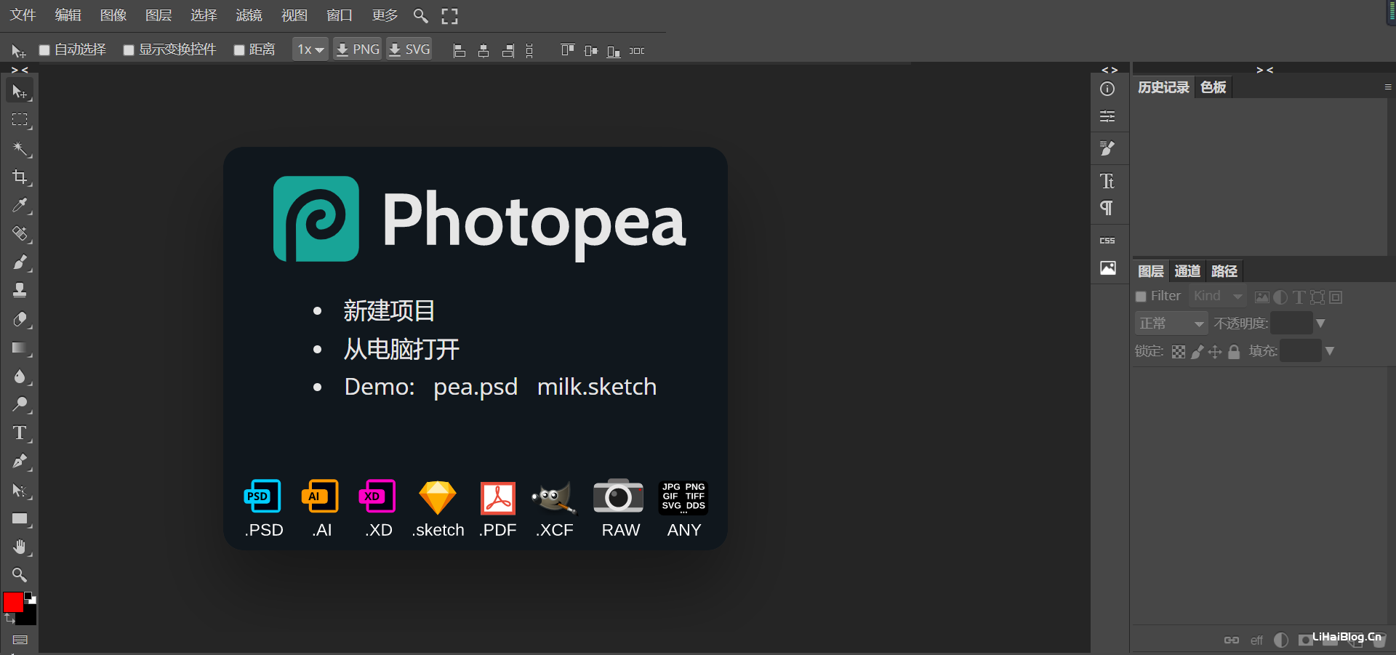Click the red foreground color swatch
This screenshot has width=1396, height=655.
pos(12,602)
